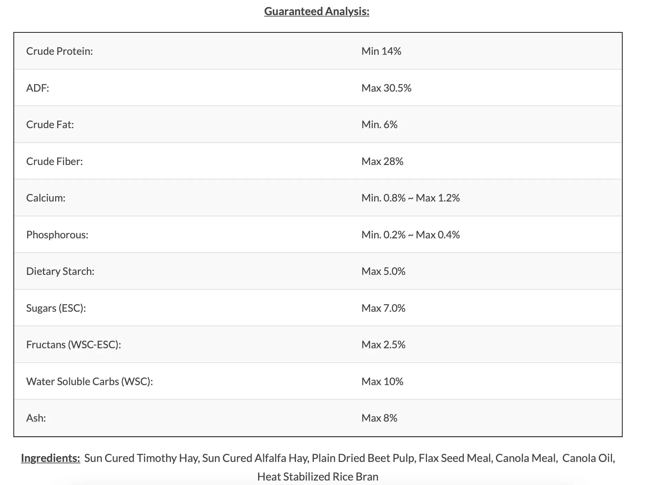This screenshot has width=645, height=485.
Task: Select the Crude Fat label
Action: pos(50,124)
